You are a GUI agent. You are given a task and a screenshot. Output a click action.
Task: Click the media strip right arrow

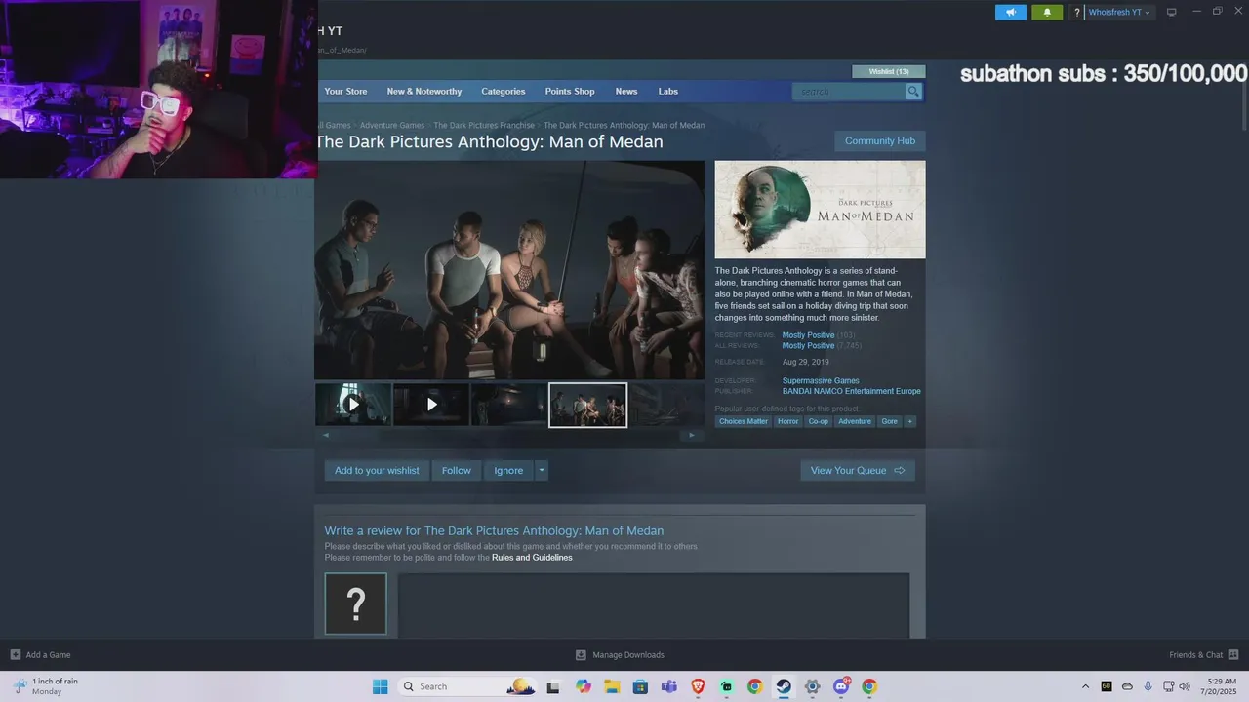(x=692, y=435)
